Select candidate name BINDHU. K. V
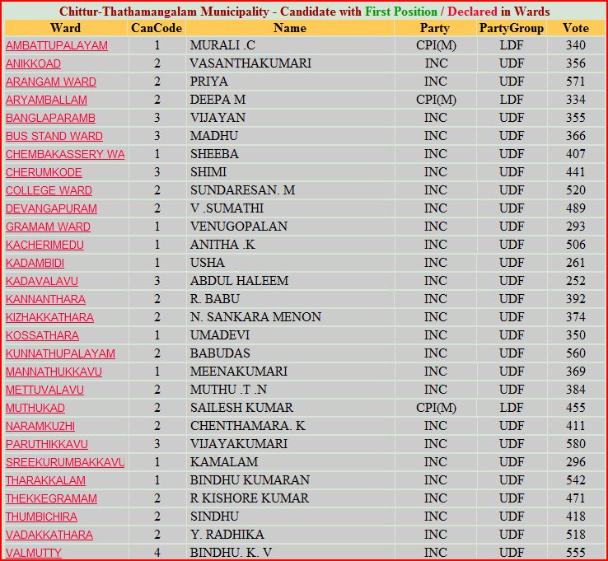Viewport: 608px width, 561px height. (232, 553)
